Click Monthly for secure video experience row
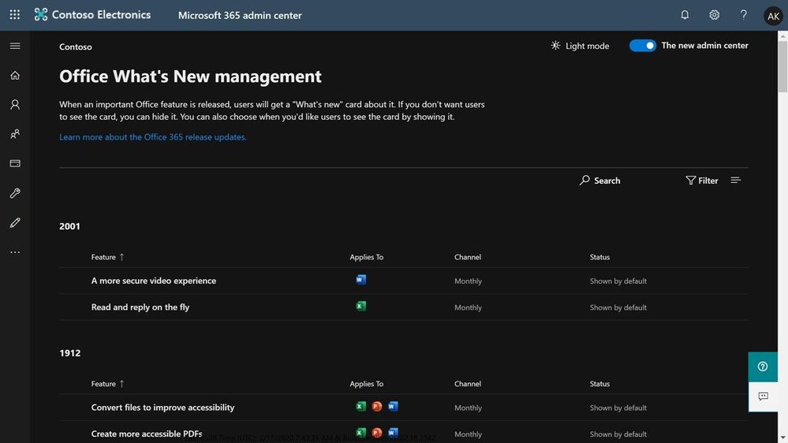 (x=468, y=281)
